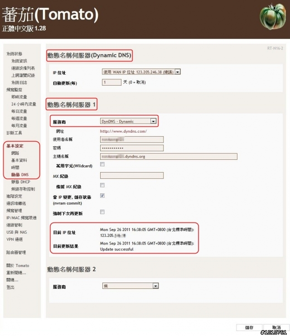Open 診斷工具 in the sidebar
290x336 pixels.
(x=14, y=133)
